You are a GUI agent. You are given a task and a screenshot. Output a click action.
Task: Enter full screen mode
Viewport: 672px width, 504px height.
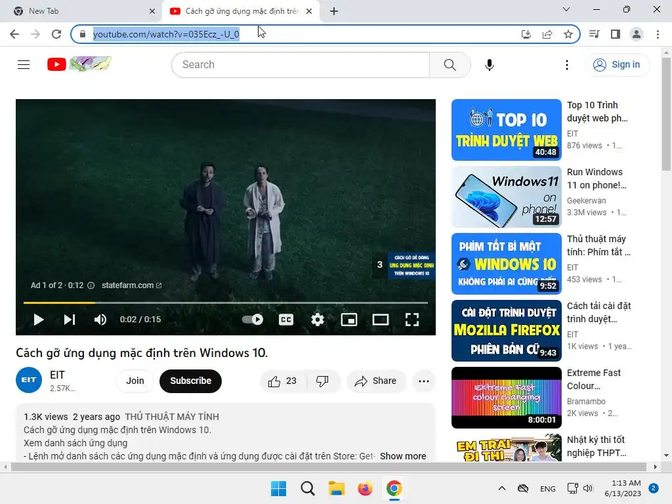[412, 320]
